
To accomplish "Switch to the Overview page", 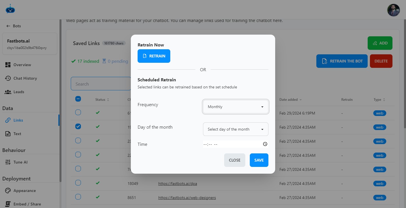I will pos(22,65).
